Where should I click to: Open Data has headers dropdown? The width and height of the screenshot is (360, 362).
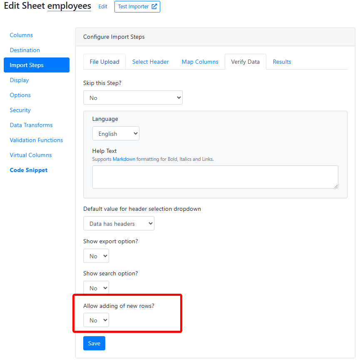119,223
